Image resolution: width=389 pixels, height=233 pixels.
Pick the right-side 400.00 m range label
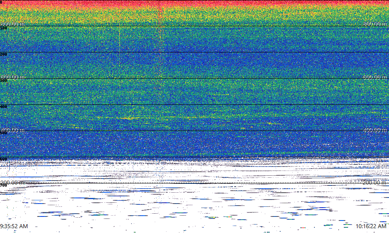point(375,130)
